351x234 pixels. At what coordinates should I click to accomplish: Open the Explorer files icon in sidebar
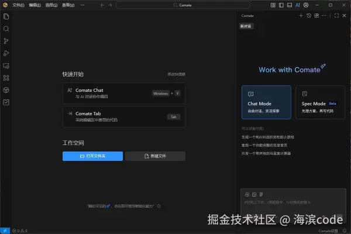pyautogui.click(x=6, y=16)
